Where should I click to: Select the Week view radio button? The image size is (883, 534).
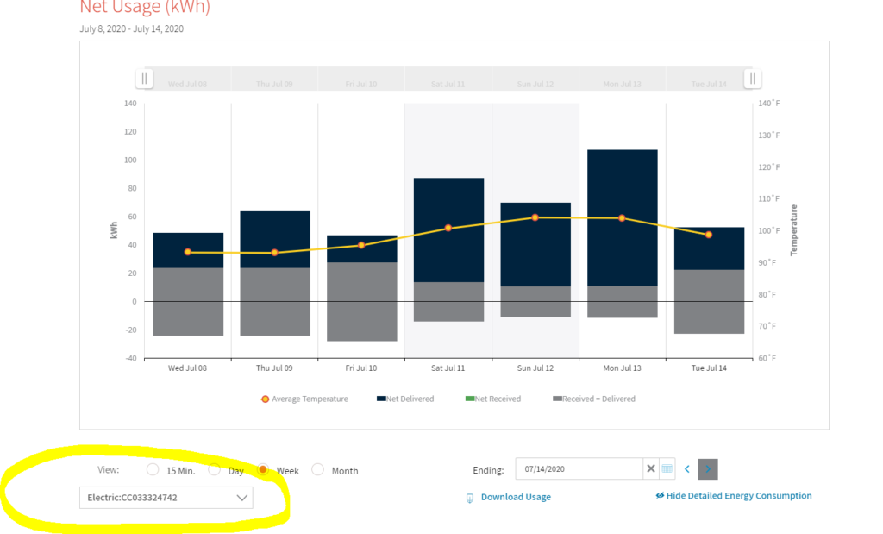(263, 470)
